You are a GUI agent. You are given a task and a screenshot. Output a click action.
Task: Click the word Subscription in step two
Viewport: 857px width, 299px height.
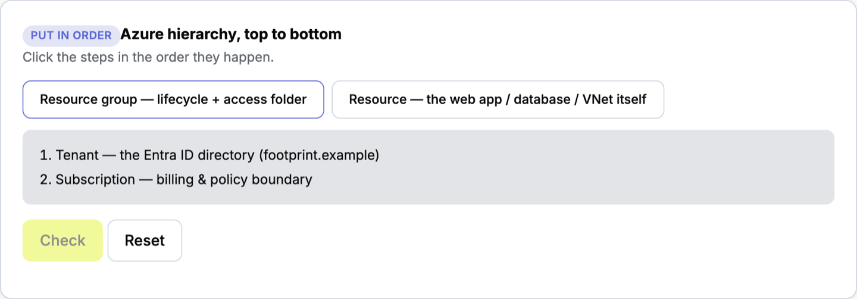tap(95, 179)
